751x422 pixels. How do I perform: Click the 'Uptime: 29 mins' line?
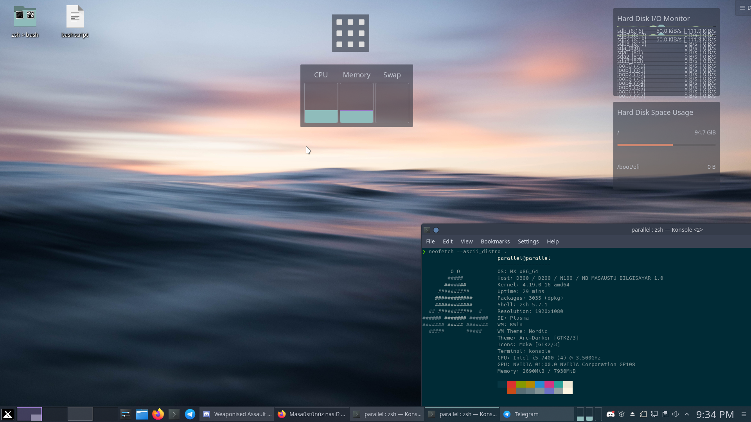[x=521, y=291]
